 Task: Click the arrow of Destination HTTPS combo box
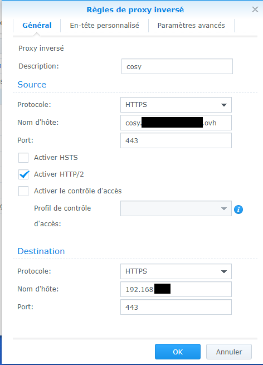pyautogui.click(x=224, y=271)
